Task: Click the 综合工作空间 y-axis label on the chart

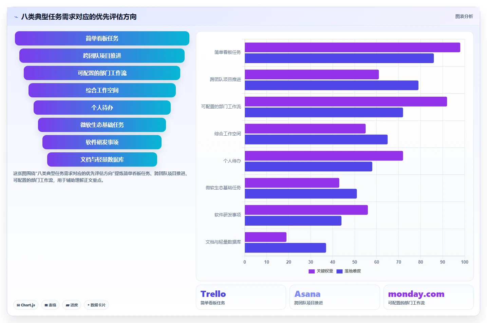Action: pos(227,134)
